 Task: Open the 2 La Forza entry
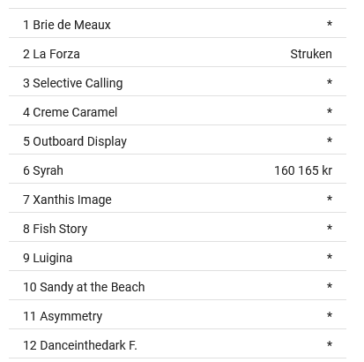coord(177,52)
